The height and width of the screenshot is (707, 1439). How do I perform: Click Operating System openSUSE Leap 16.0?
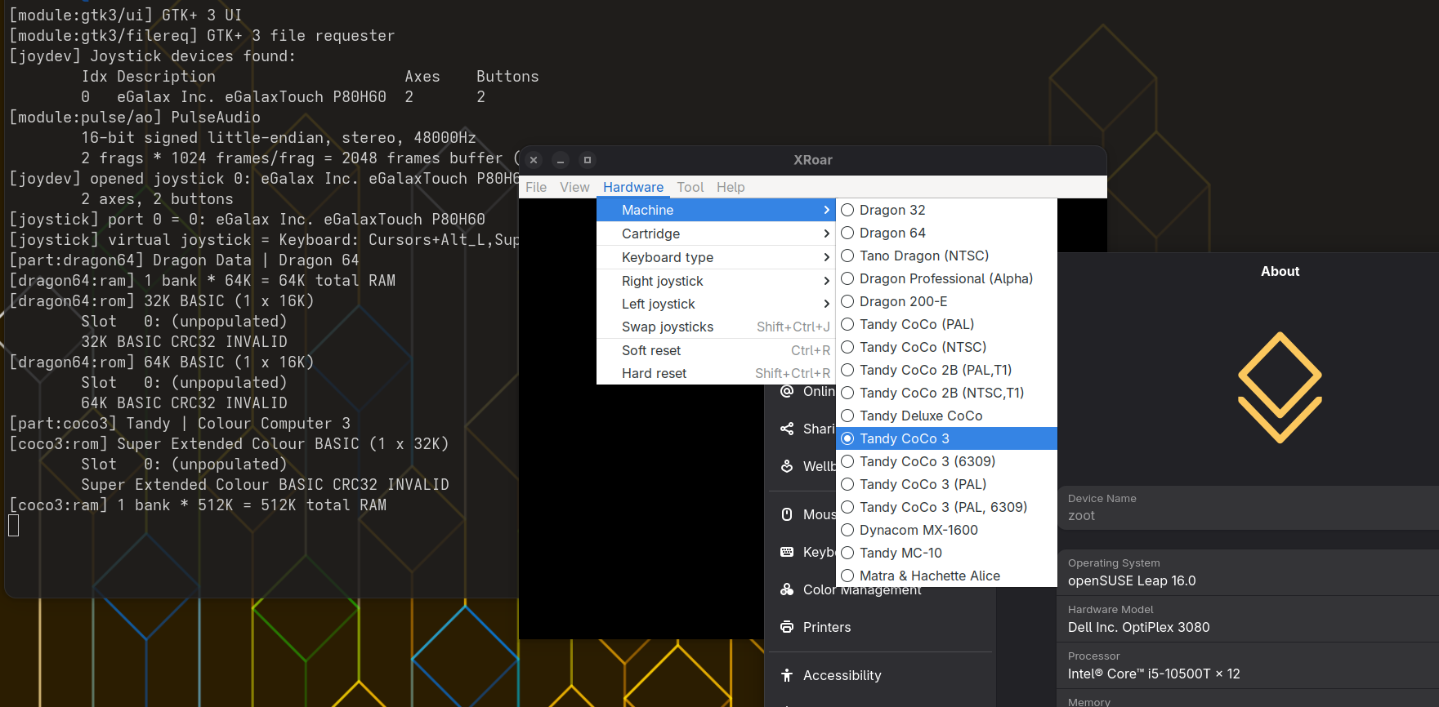point(1248,572)
